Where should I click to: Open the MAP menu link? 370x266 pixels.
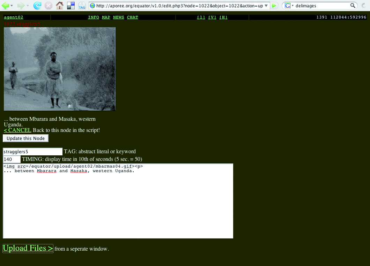pyautogui.click(x=106, y=17)
